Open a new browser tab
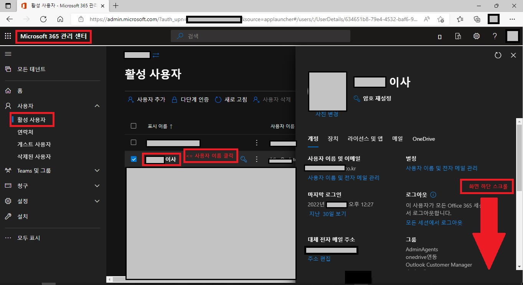523x285 pixels. 115,6
